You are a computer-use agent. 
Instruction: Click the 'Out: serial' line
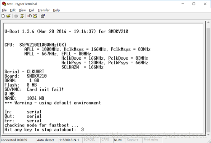[23, 116]
